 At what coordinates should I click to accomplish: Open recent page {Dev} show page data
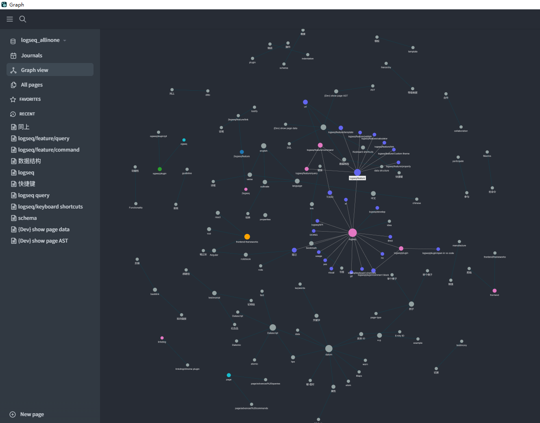tap(44, 229)
